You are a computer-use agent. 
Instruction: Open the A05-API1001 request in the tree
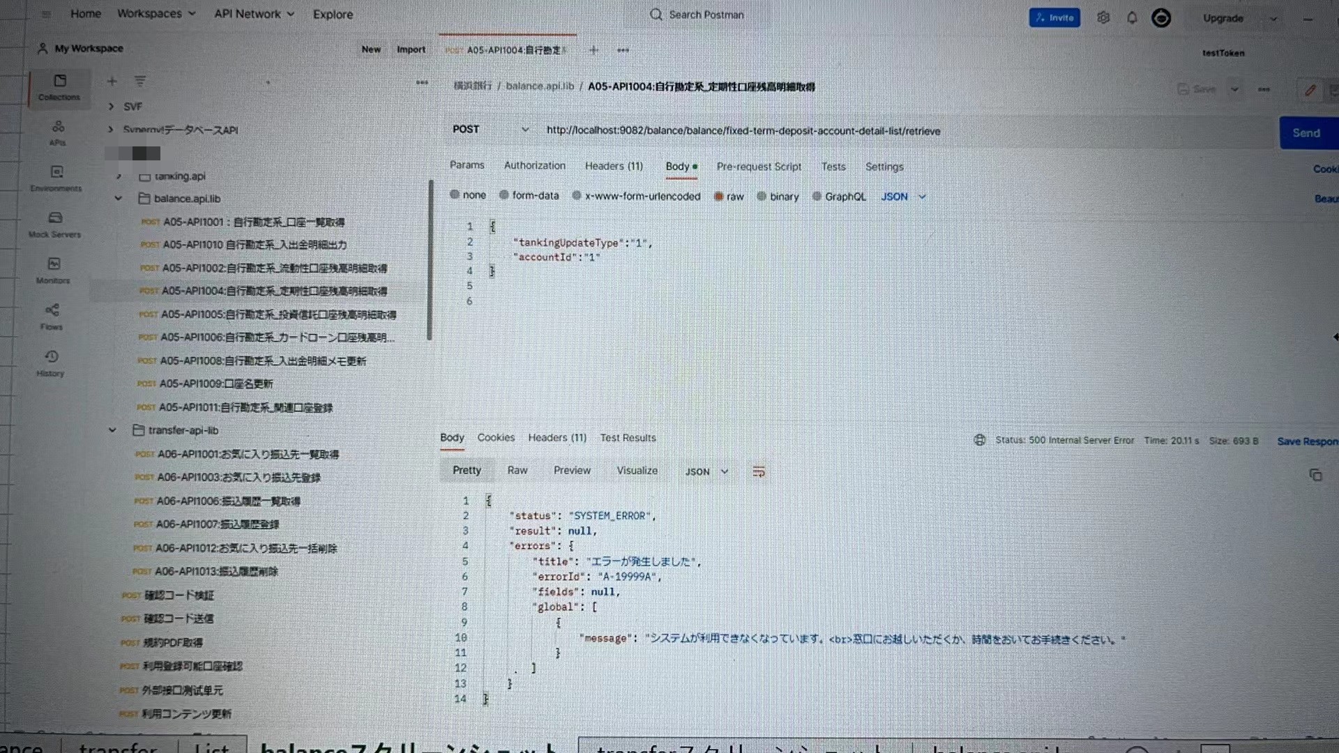point(242,222)
